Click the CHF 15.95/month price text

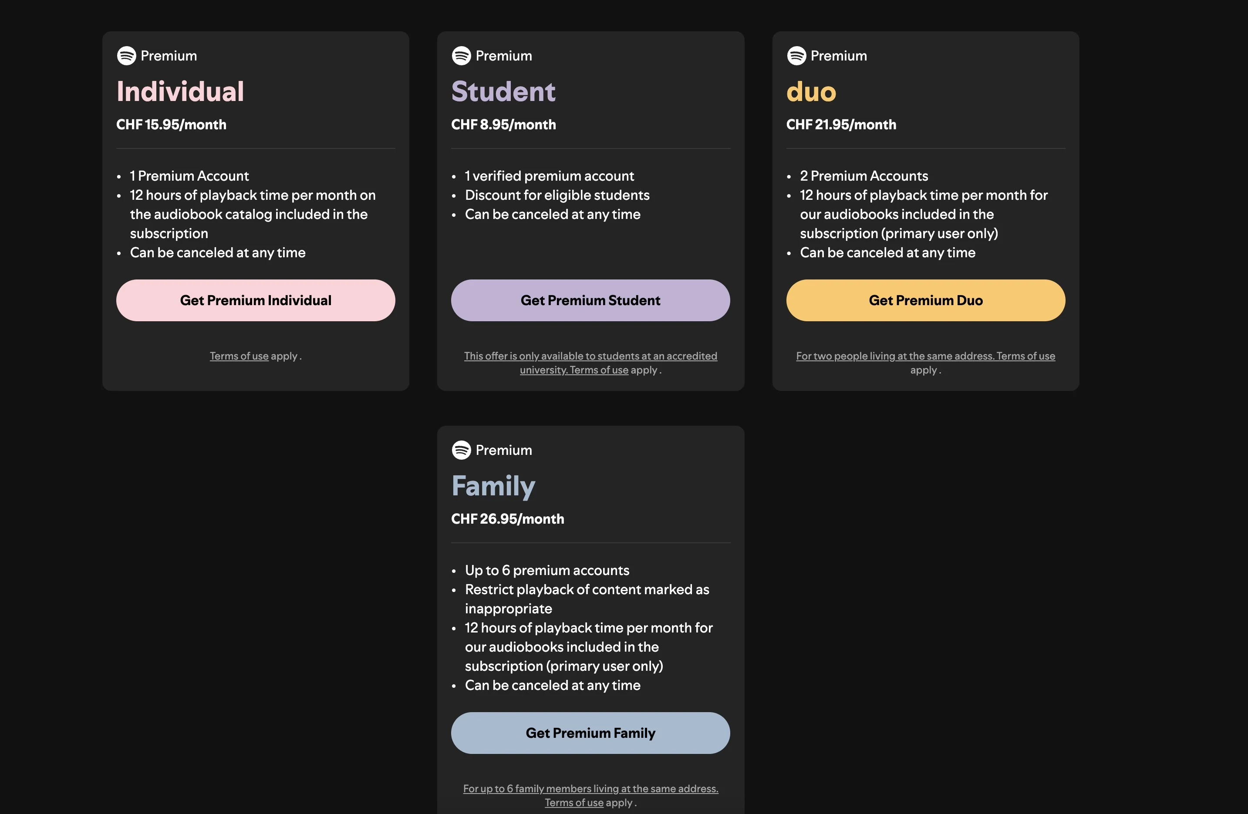coord(171,125)
